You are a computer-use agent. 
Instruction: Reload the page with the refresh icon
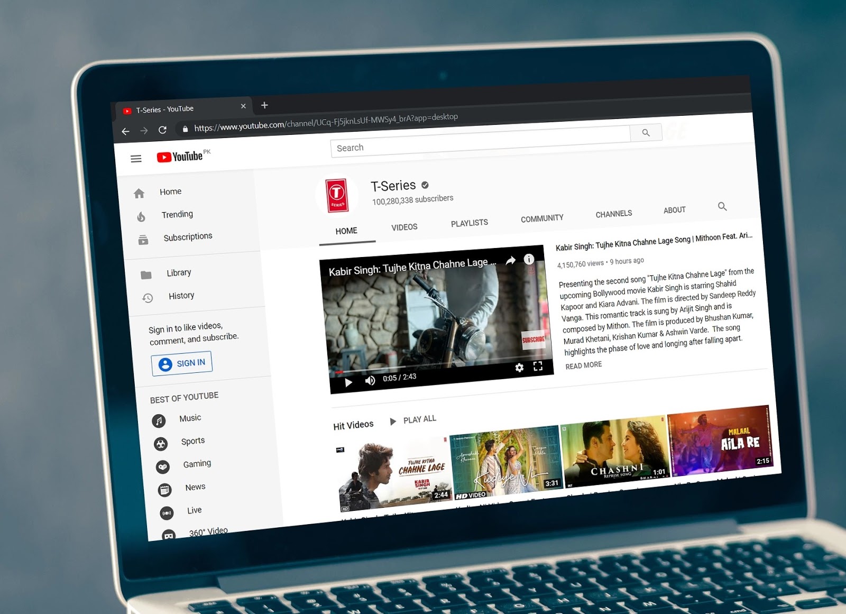pos(162,130)
